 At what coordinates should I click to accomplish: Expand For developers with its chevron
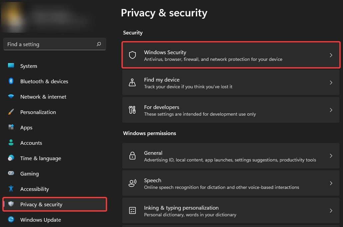coord(331,110)
